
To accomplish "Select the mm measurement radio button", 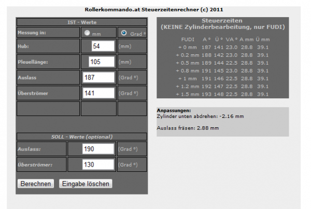I will pyautogui.click(x=87, y=33).
